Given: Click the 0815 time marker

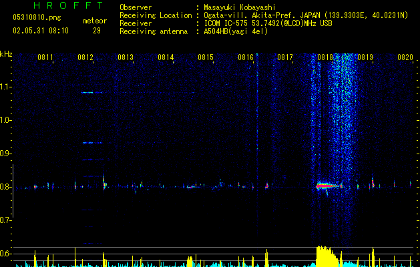Looking at the screenshot, I should tap(206, 57).
